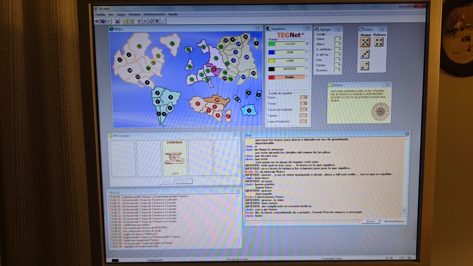
Task: Click the recycle arrows toolbar icon
Action: click(151, 21)
